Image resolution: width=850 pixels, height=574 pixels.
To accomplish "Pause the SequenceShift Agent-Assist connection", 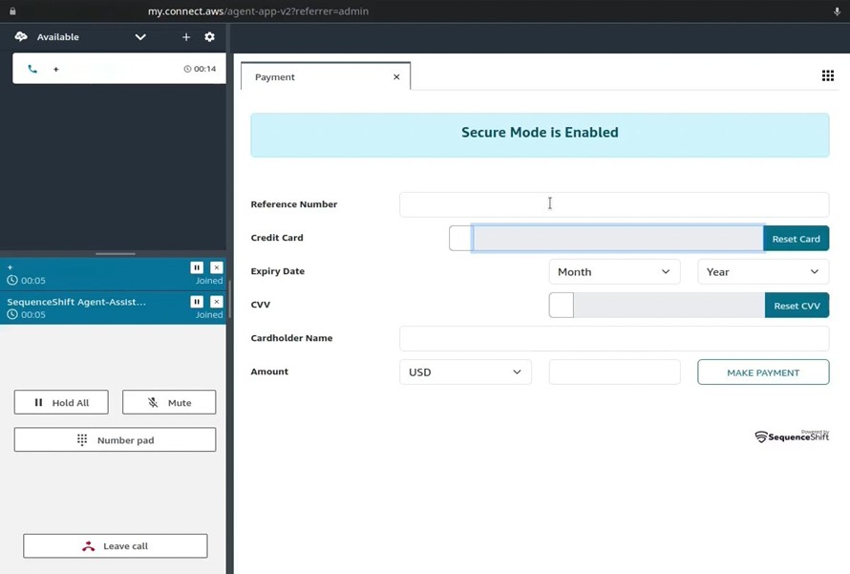I will 197,302.
